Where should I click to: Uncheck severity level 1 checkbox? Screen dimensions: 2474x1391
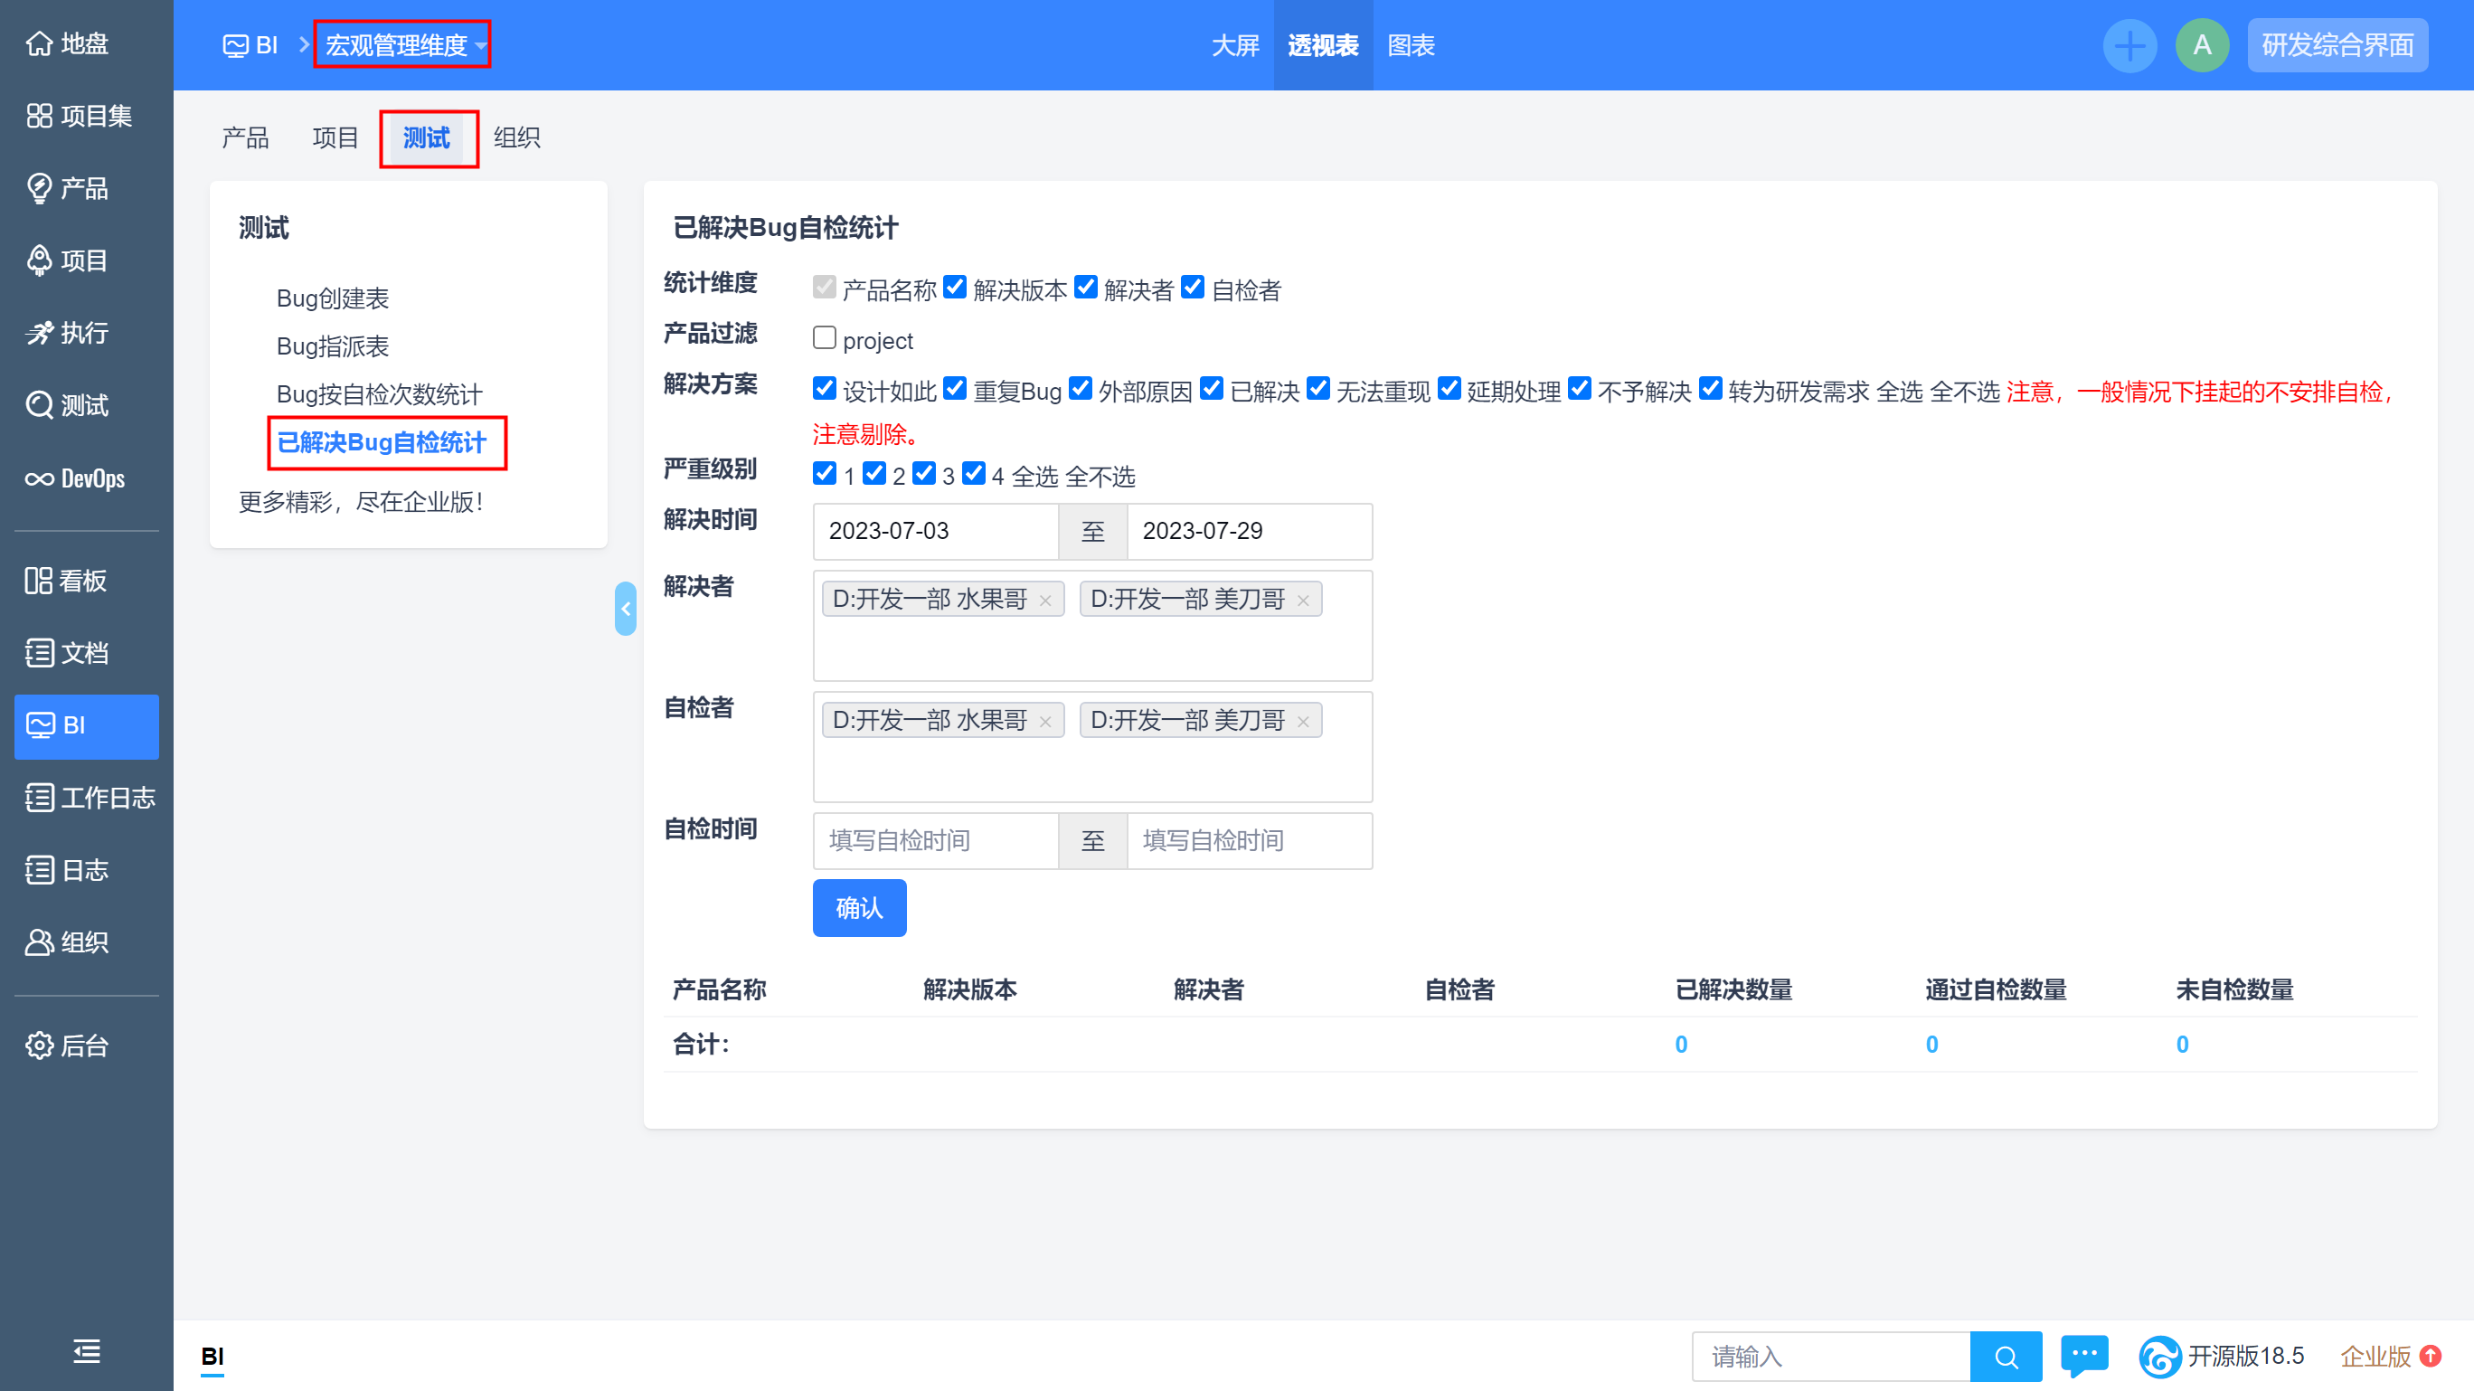tap(824, 473)
